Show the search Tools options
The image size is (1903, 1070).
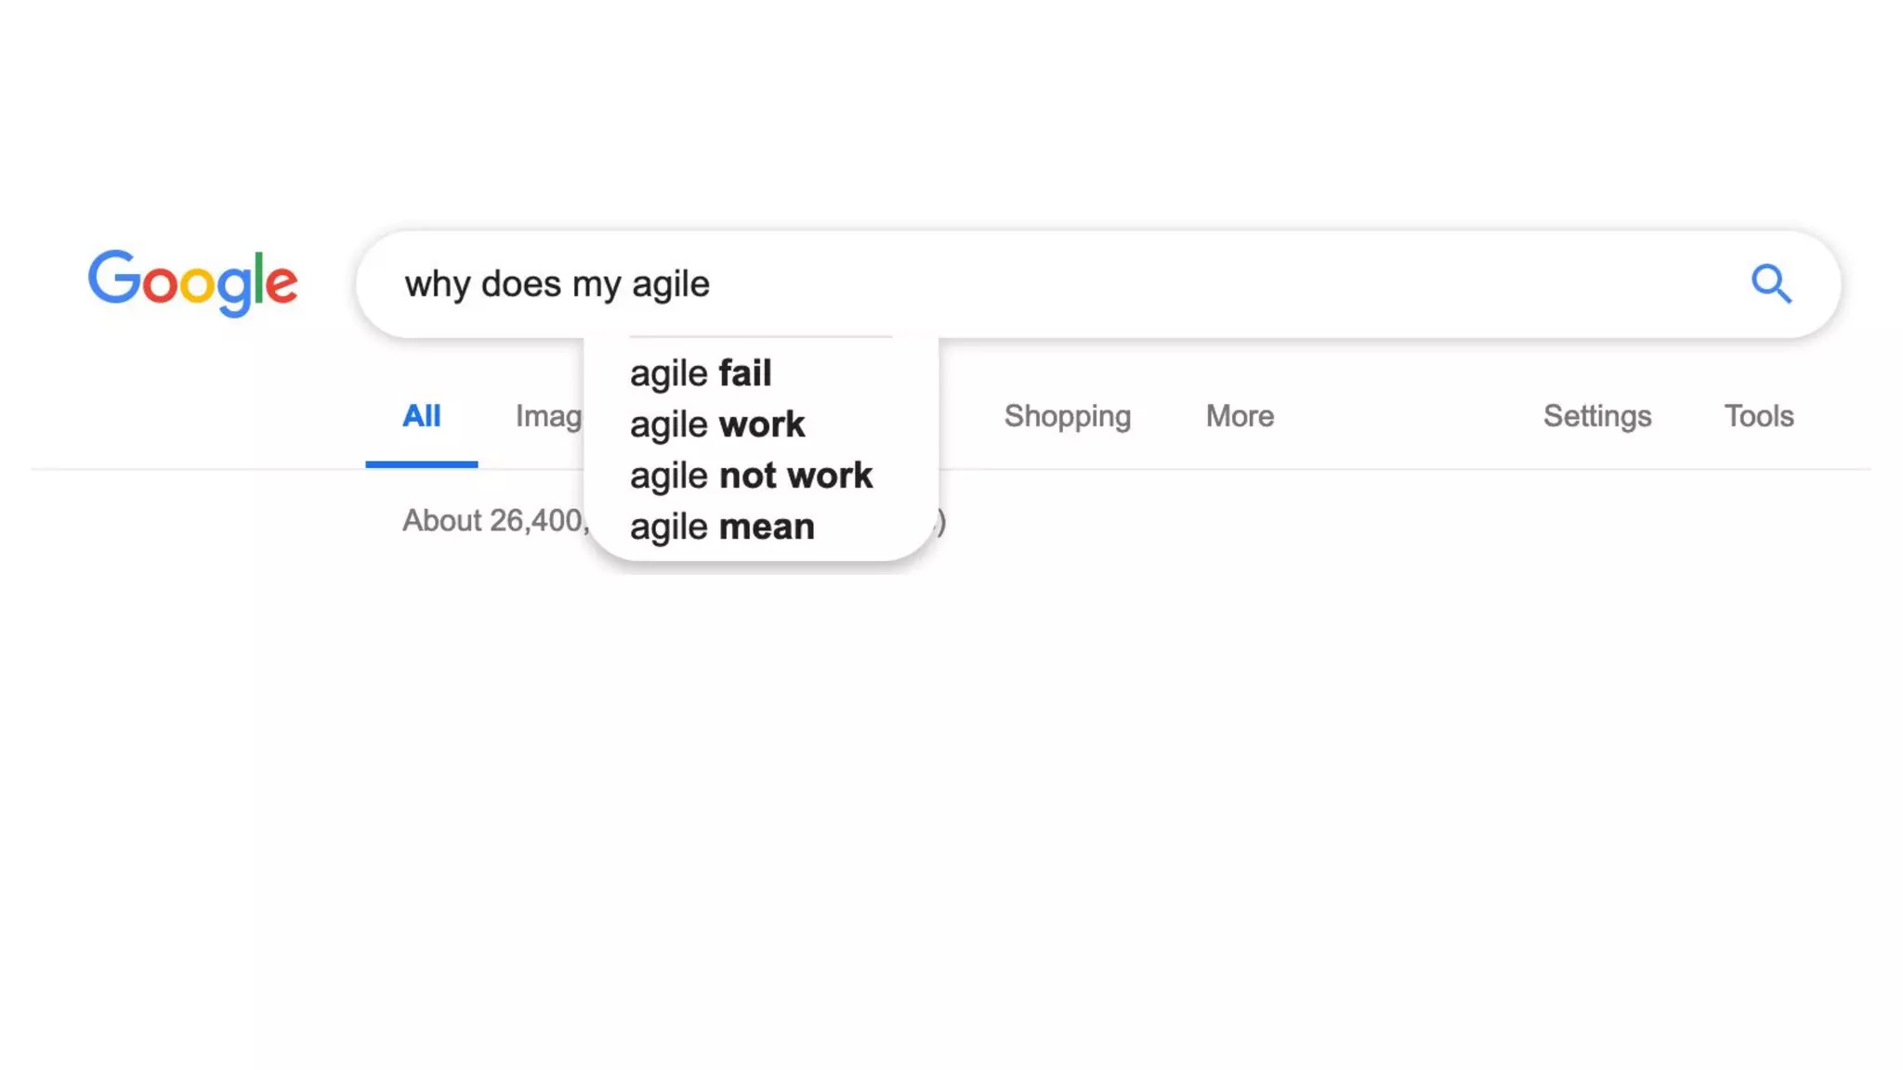[1759, 416]
